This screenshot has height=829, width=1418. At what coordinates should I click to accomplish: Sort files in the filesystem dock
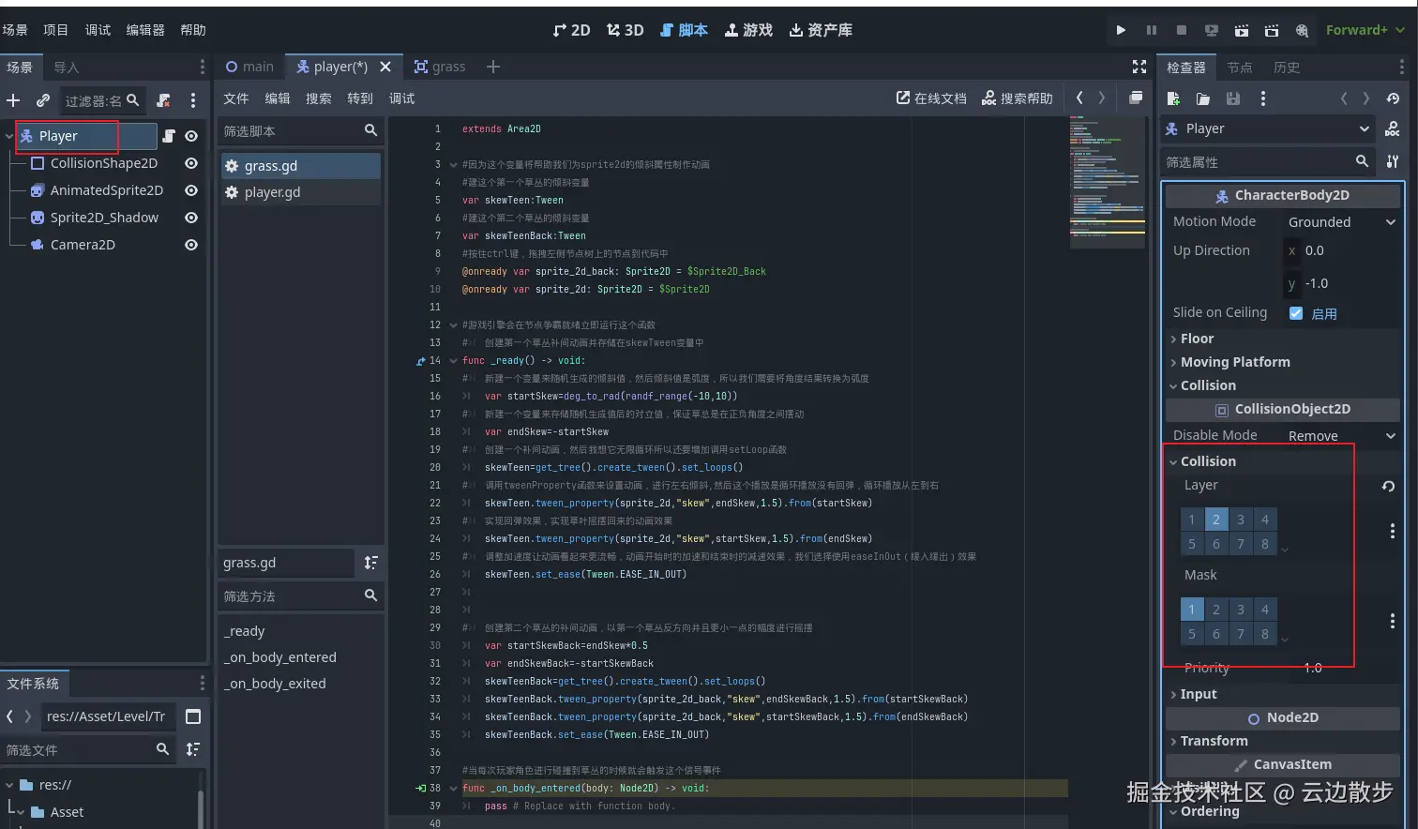[193, 749]
